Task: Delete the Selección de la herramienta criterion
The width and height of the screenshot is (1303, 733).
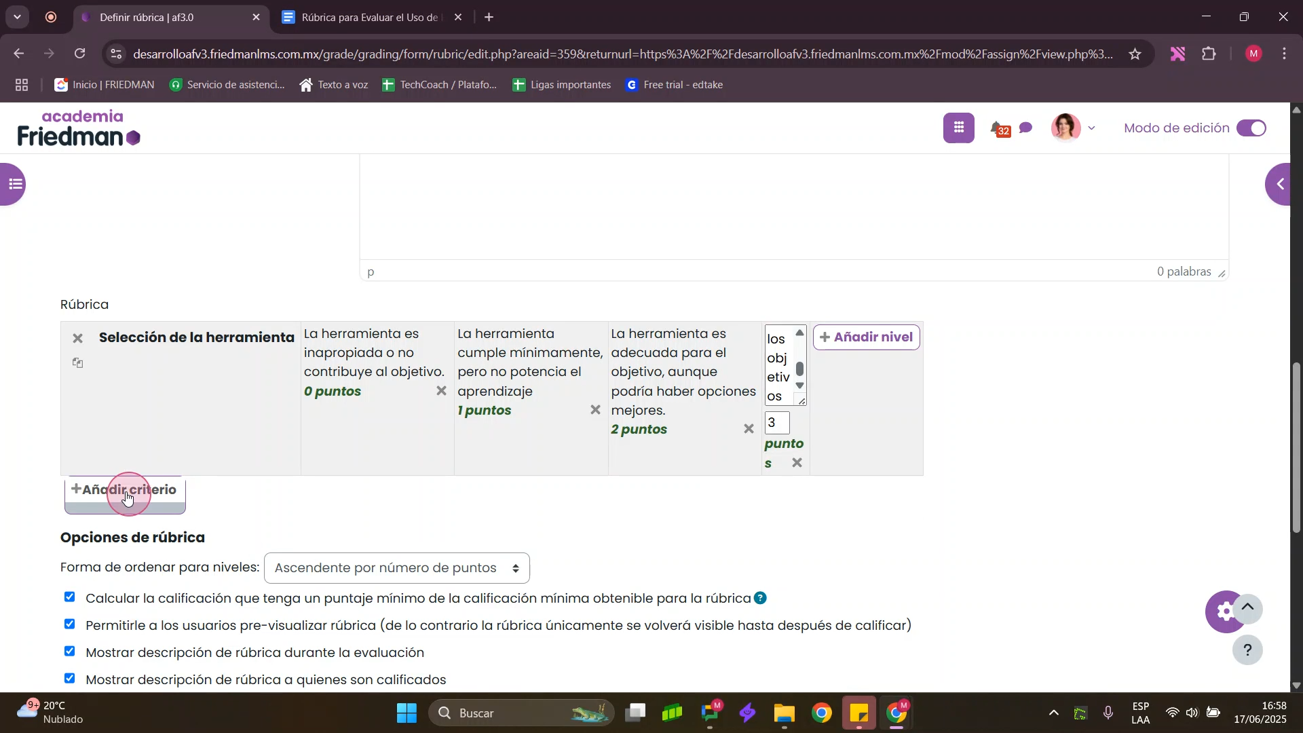Action: pos(78,338)
